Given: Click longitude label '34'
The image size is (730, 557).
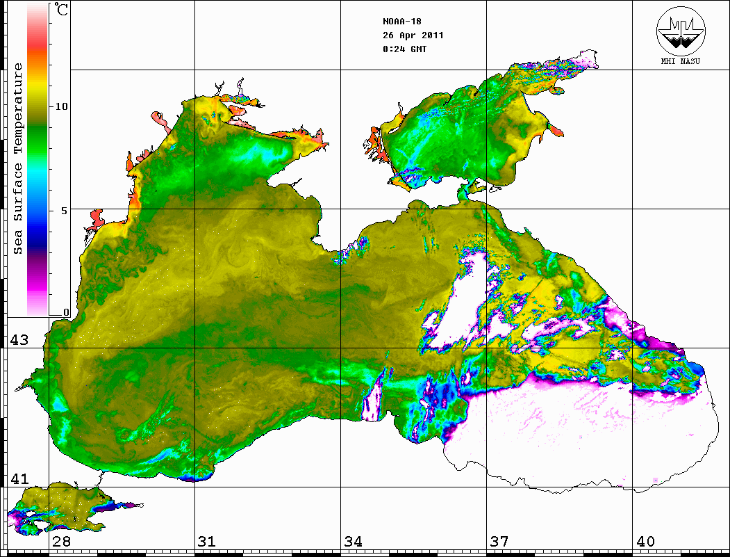Looking at the screenshot, I should point(354,541).
